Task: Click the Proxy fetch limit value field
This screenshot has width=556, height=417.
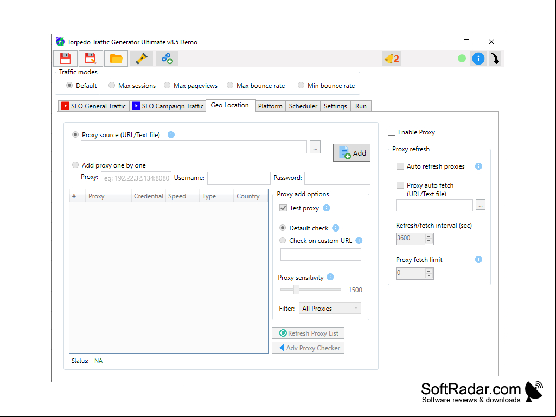Action: click(411, 273)
